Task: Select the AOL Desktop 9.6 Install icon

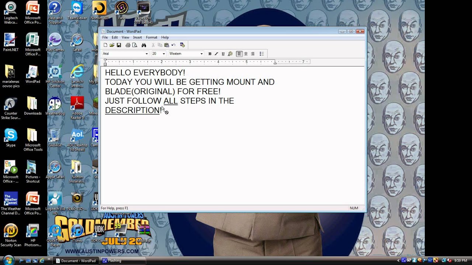Action: click(77, 140)
